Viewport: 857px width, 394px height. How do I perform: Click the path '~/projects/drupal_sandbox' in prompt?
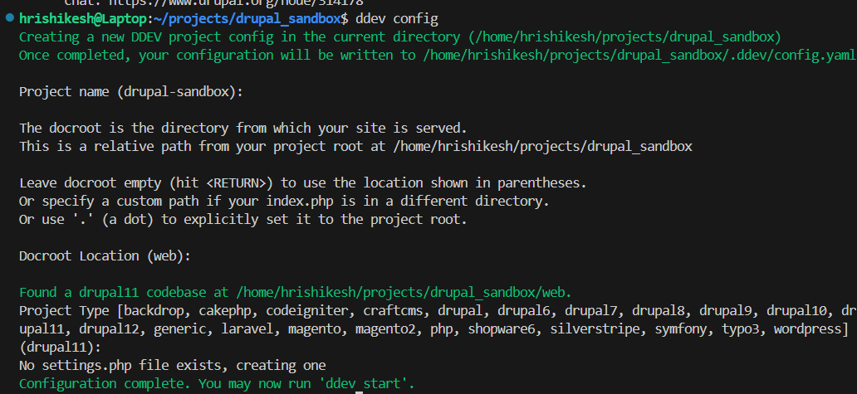point(246,19)
